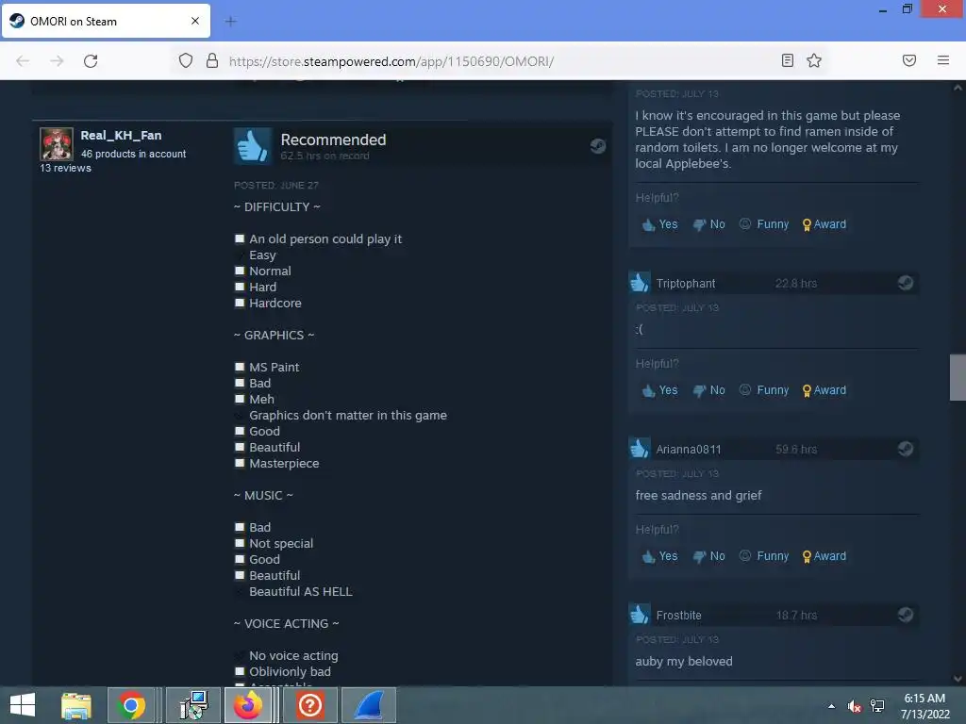Click 'No voice acting' line
Screen dimensions: 966x724
click(x=293, y=656)
